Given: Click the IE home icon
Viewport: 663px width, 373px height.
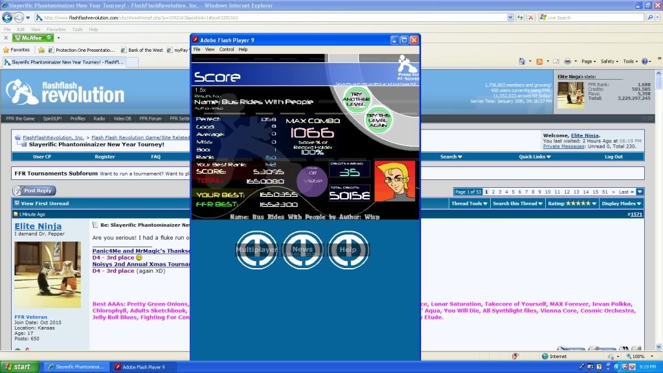Looking at the screenshot, I should [x=522, y=62].
